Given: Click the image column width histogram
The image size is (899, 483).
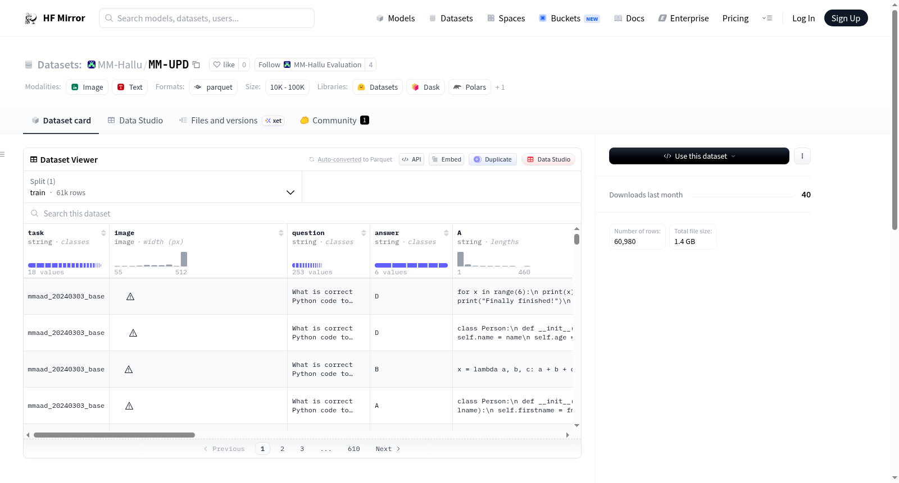Looking at the screenshot, I should 151,259.
